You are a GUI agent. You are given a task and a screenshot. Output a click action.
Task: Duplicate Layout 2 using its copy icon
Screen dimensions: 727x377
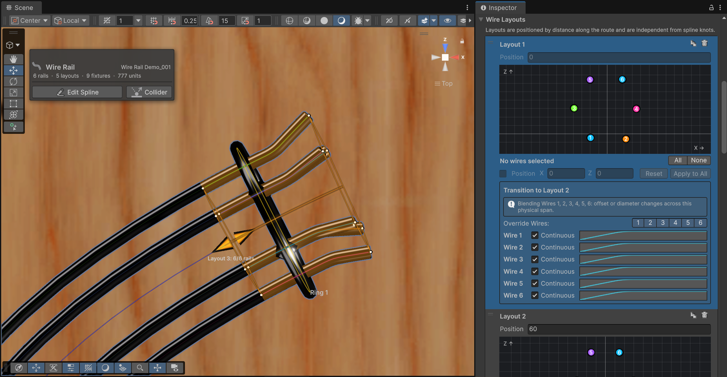click(693, 315)
